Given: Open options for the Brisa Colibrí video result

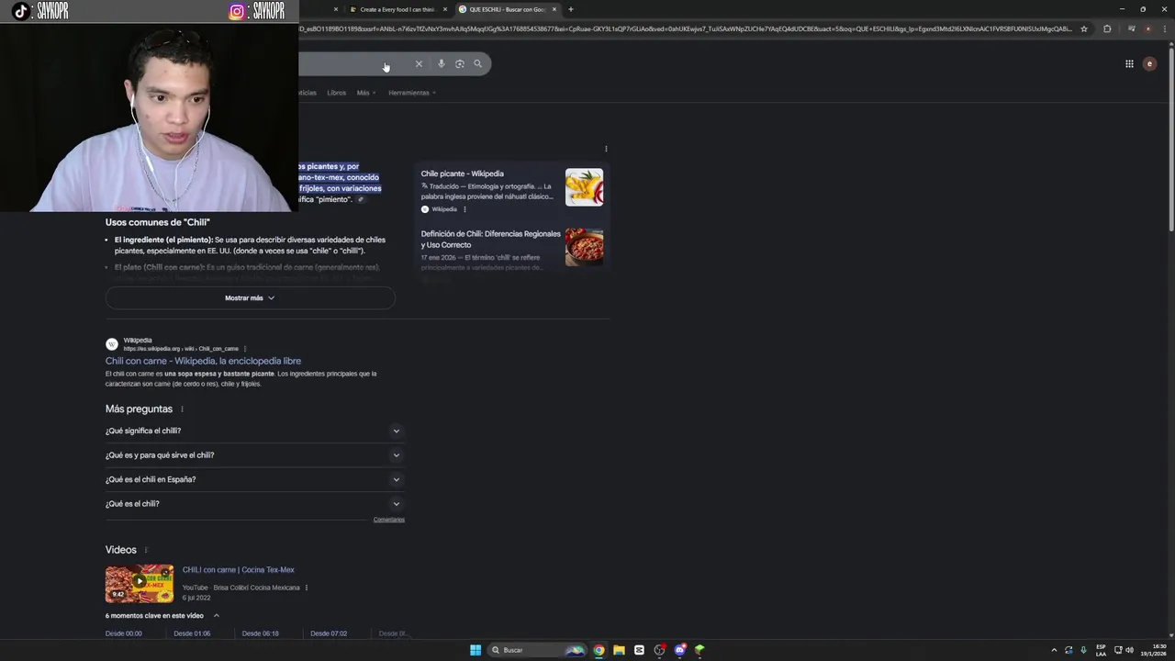Looking at the screenshot, I should click(307, 588).
